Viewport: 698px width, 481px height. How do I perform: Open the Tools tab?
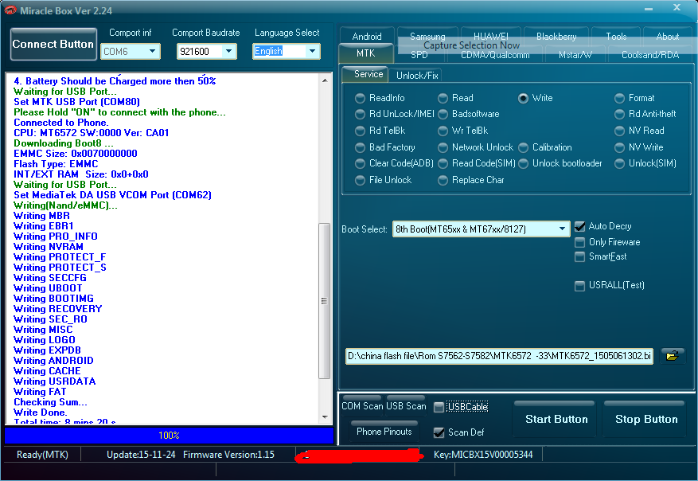(x=616, y=36)
